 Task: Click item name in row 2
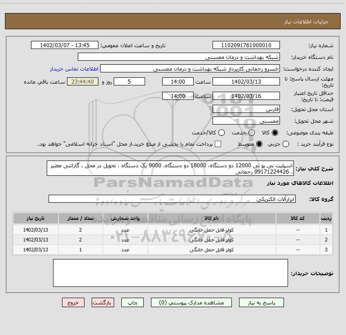[x=212, y=240]
